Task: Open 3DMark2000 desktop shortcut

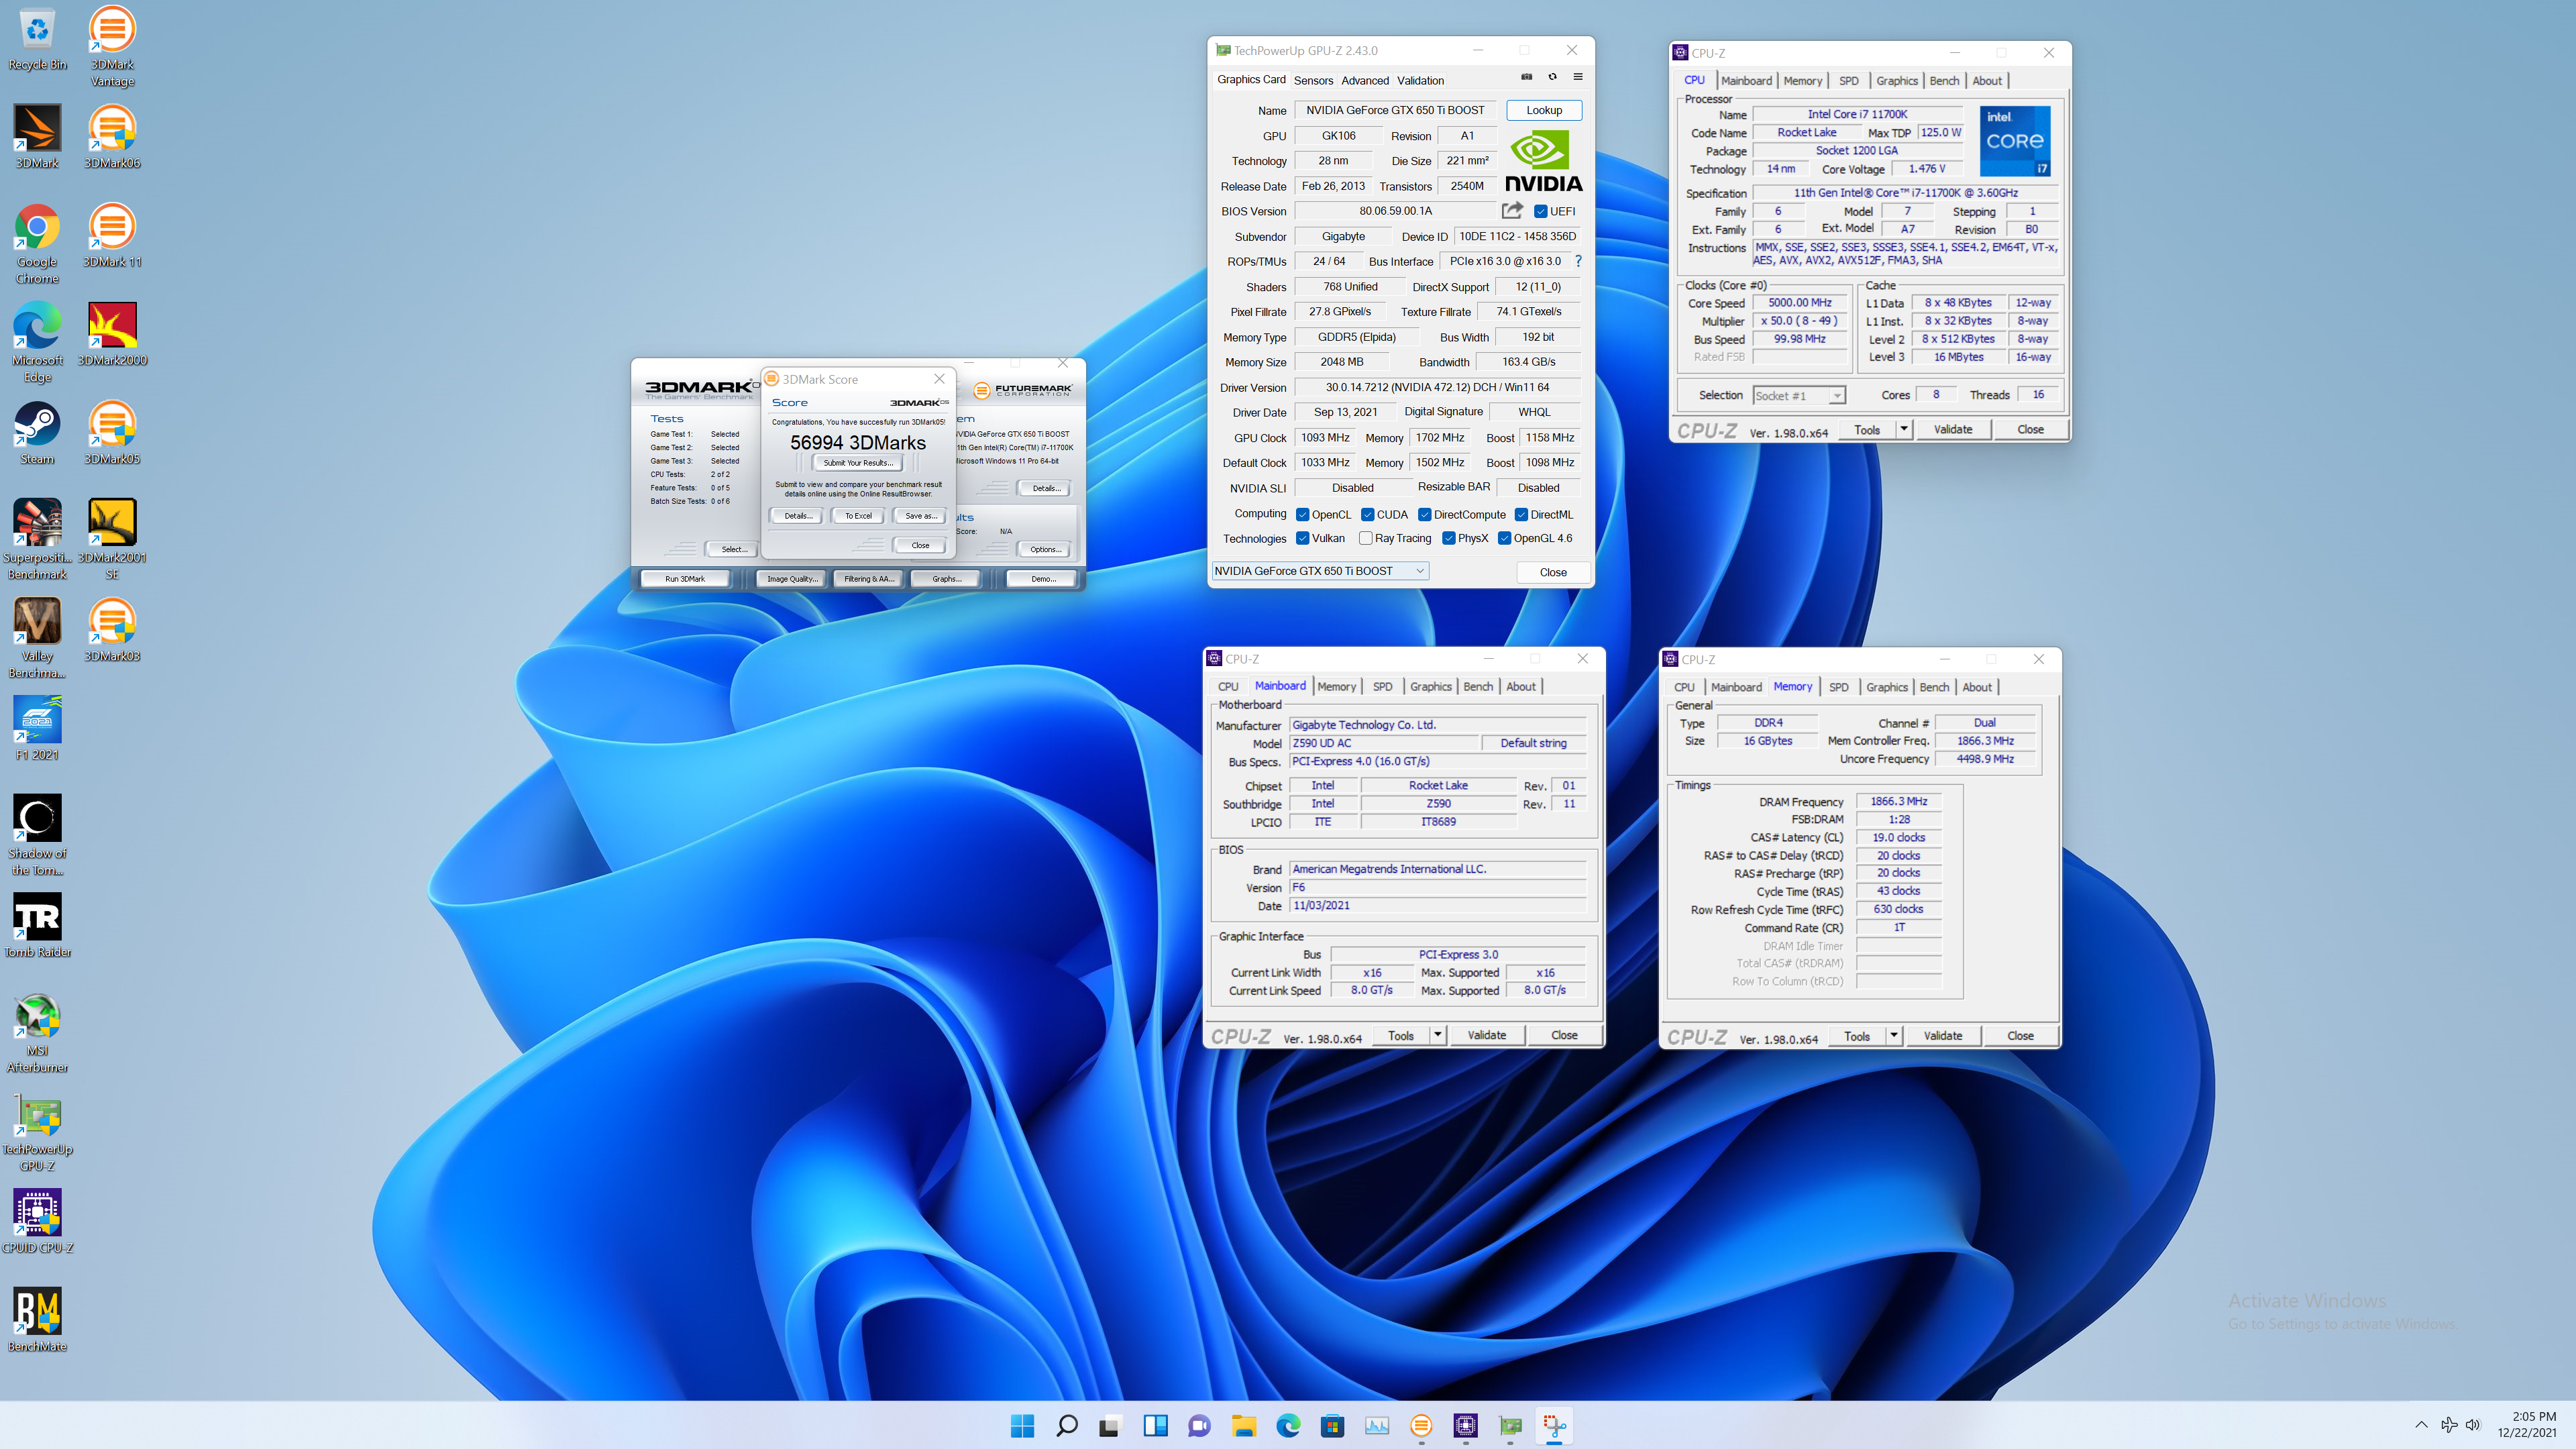Action: (112, 334)
